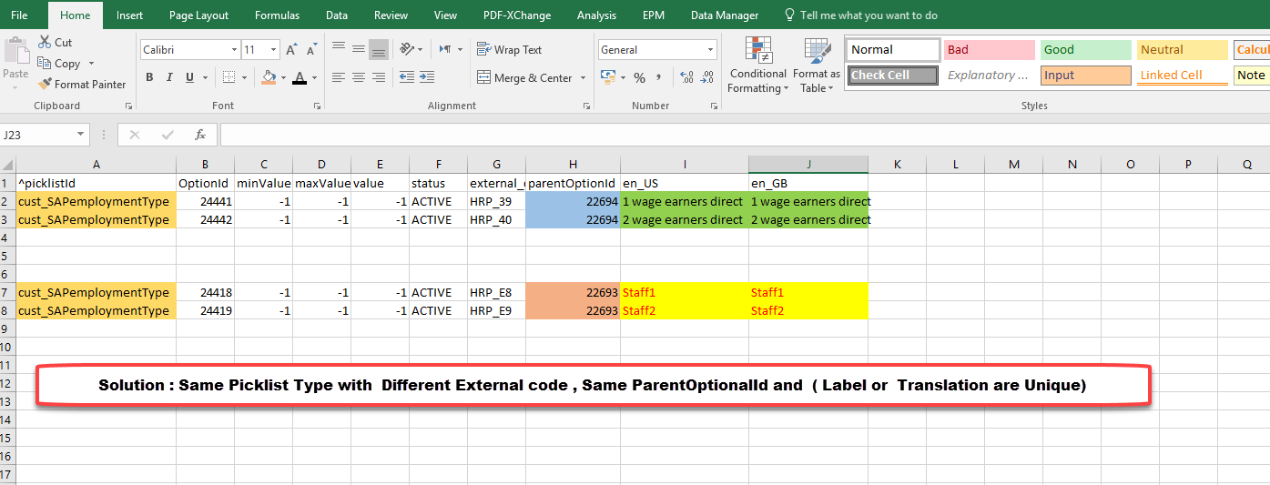
Task: Switch to the Data tab
Action: click(337, 15)
